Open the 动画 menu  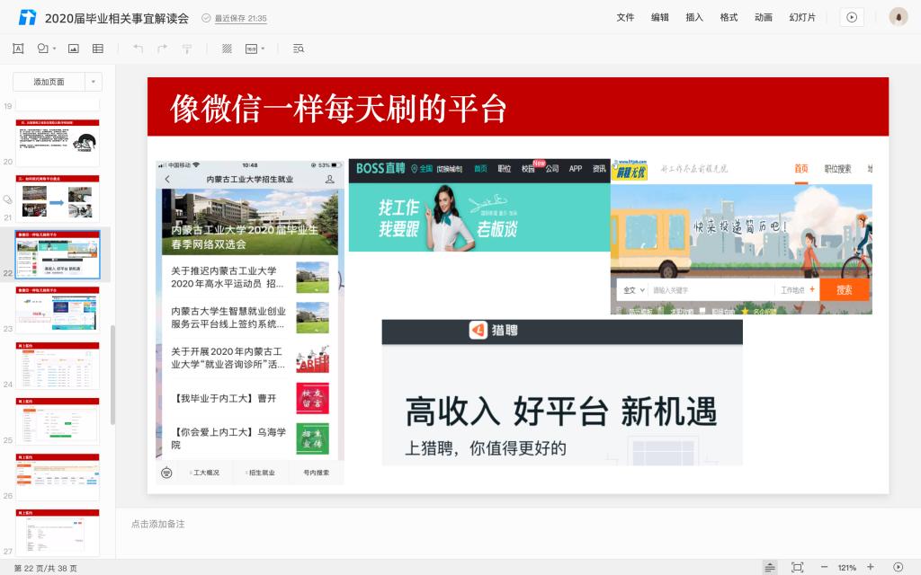point(764,17)
